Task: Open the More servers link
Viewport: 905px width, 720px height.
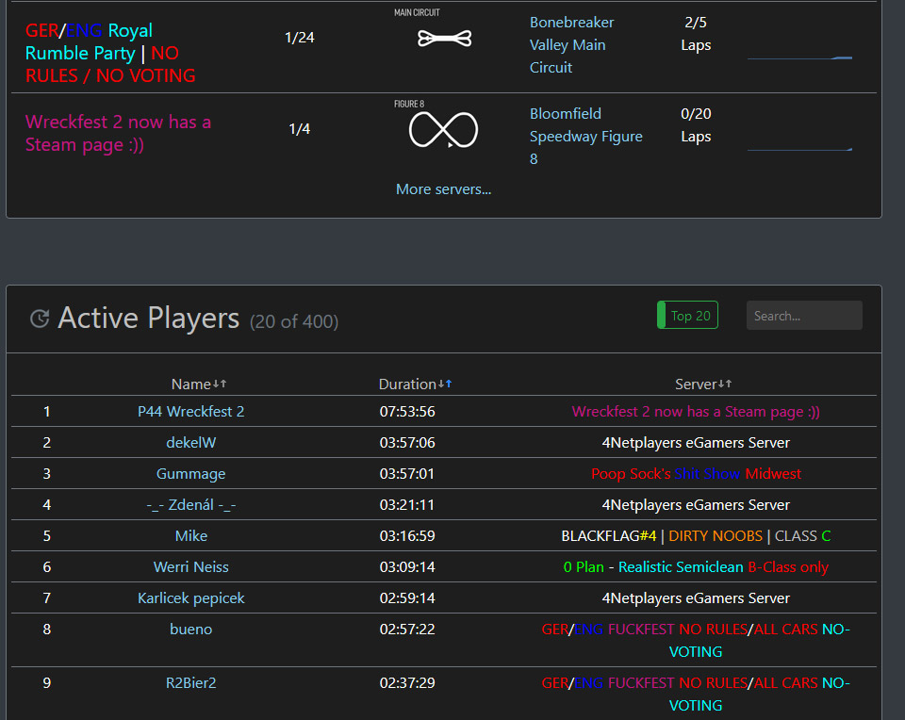Action: click(443, 189)
